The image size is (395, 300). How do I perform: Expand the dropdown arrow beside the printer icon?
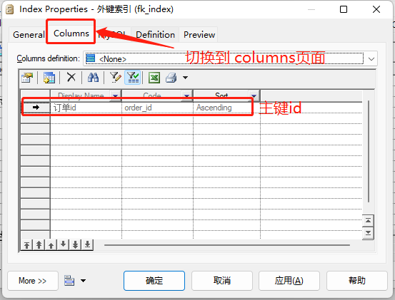[x=185, y=78]
